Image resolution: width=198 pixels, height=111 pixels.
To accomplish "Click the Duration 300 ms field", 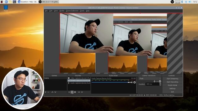I will pos(153,84).
